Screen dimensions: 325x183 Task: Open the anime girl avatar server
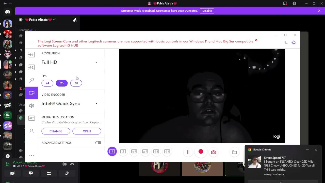click(8, 24)
